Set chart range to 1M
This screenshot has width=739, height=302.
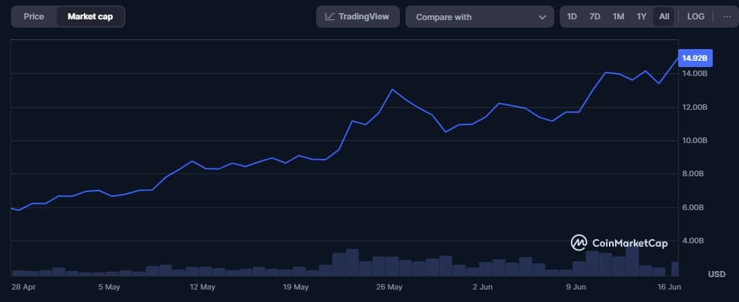click(x=619, y=17)
